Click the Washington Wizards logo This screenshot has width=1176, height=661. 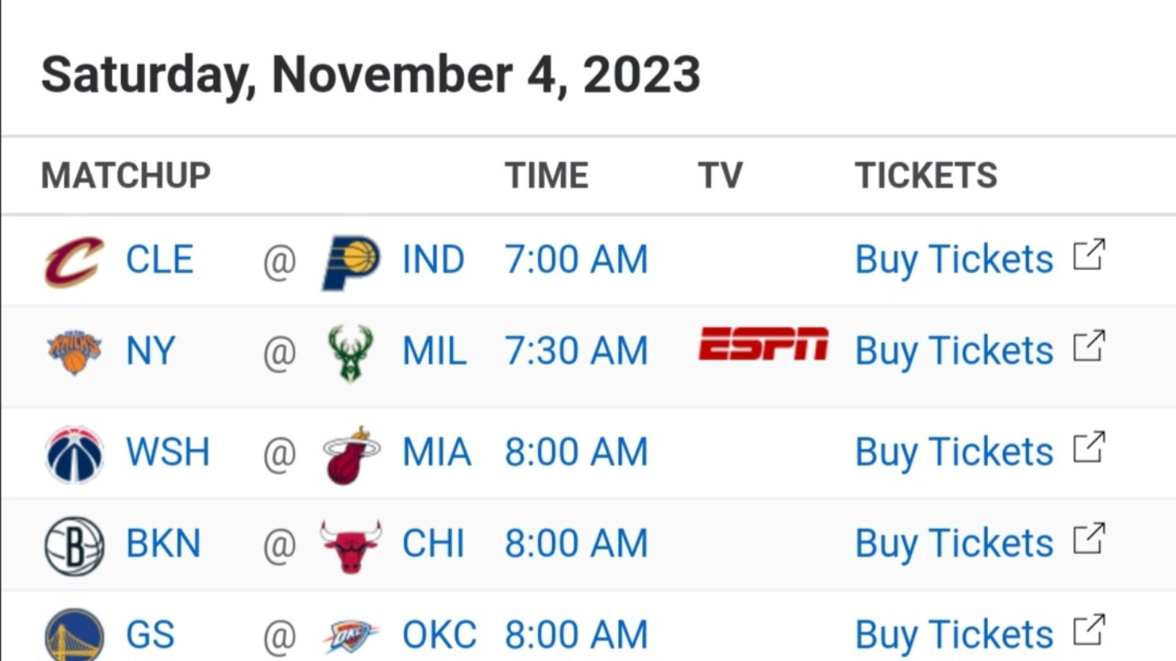(x=74, y=455)
